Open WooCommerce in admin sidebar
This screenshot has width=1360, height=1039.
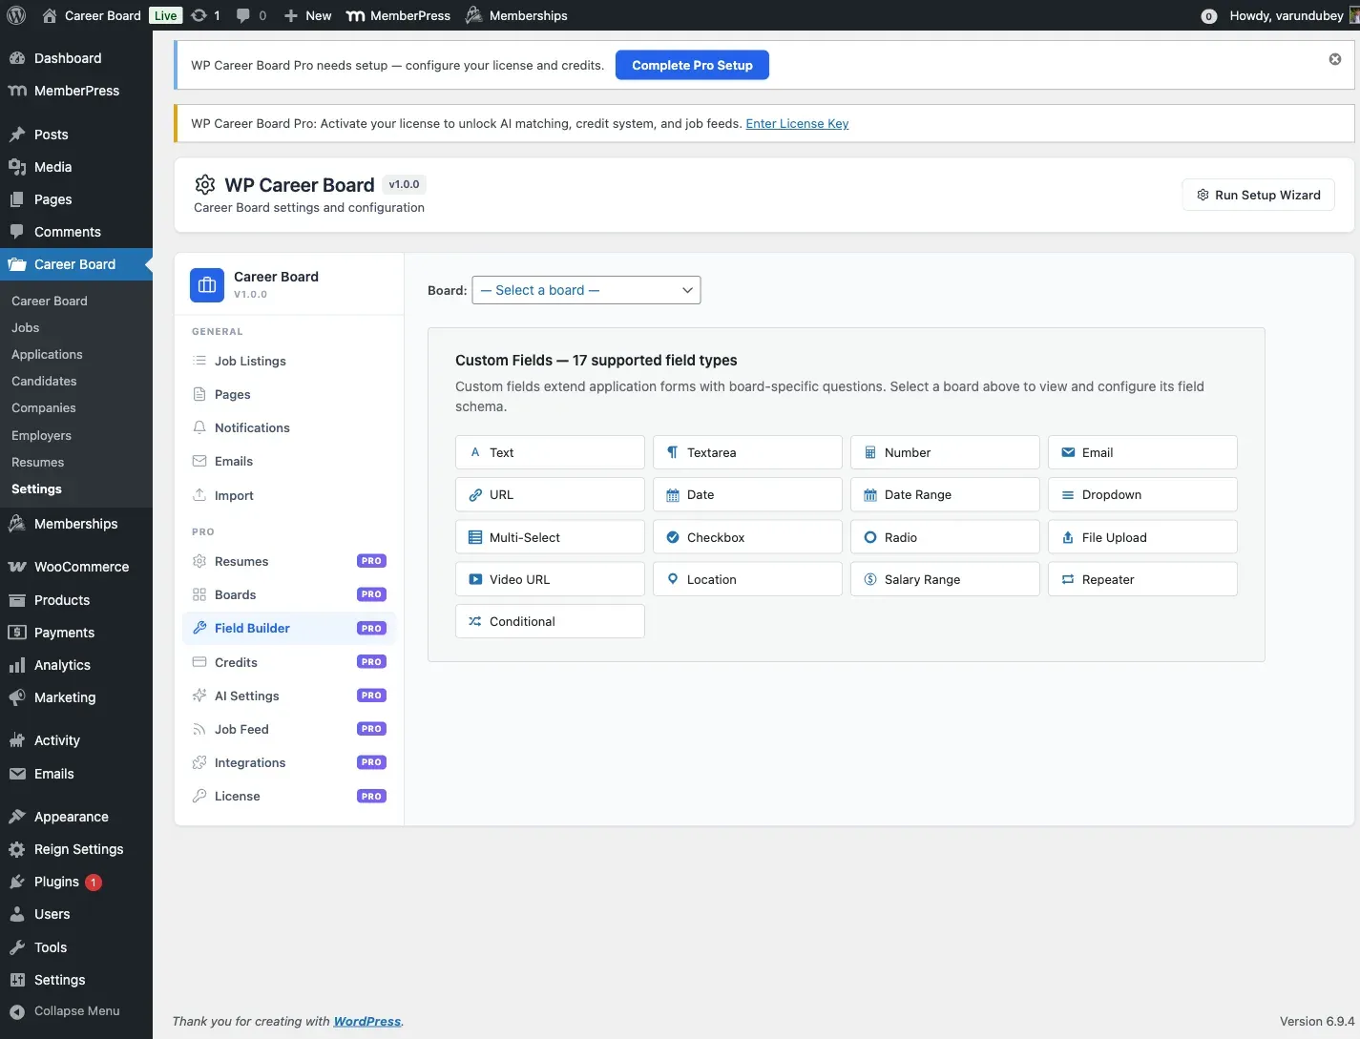[x=76, y=567]
